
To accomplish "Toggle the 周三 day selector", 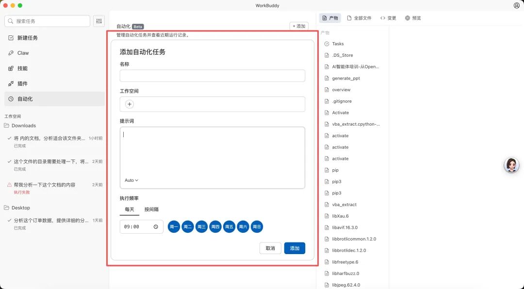I will [x=201, y=227].
